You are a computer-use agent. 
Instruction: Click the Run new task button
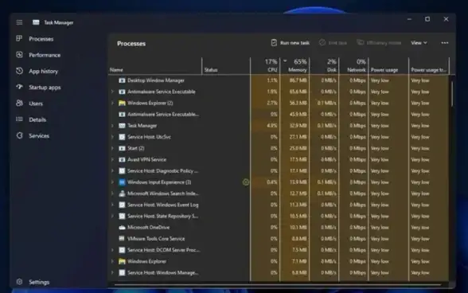(x=290, y=43)
